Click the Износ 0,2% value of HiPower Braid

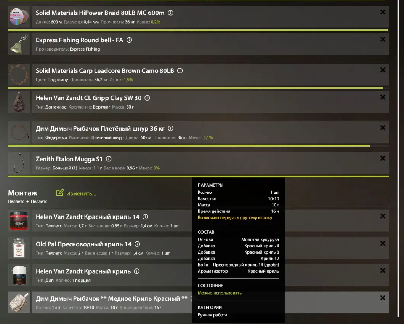click(156, 22)
